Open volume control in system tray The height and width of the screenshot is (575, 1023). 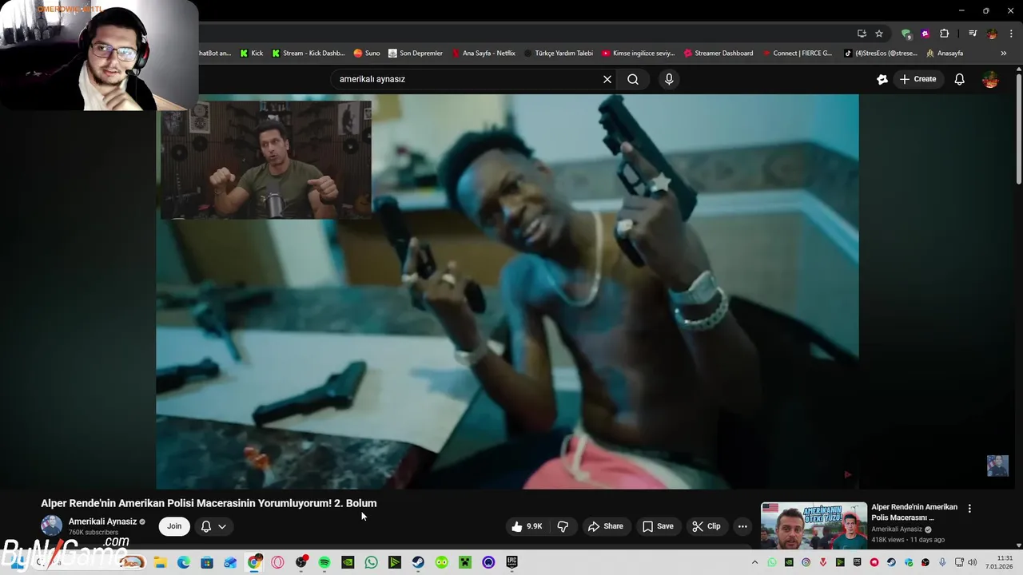point(972,562)
